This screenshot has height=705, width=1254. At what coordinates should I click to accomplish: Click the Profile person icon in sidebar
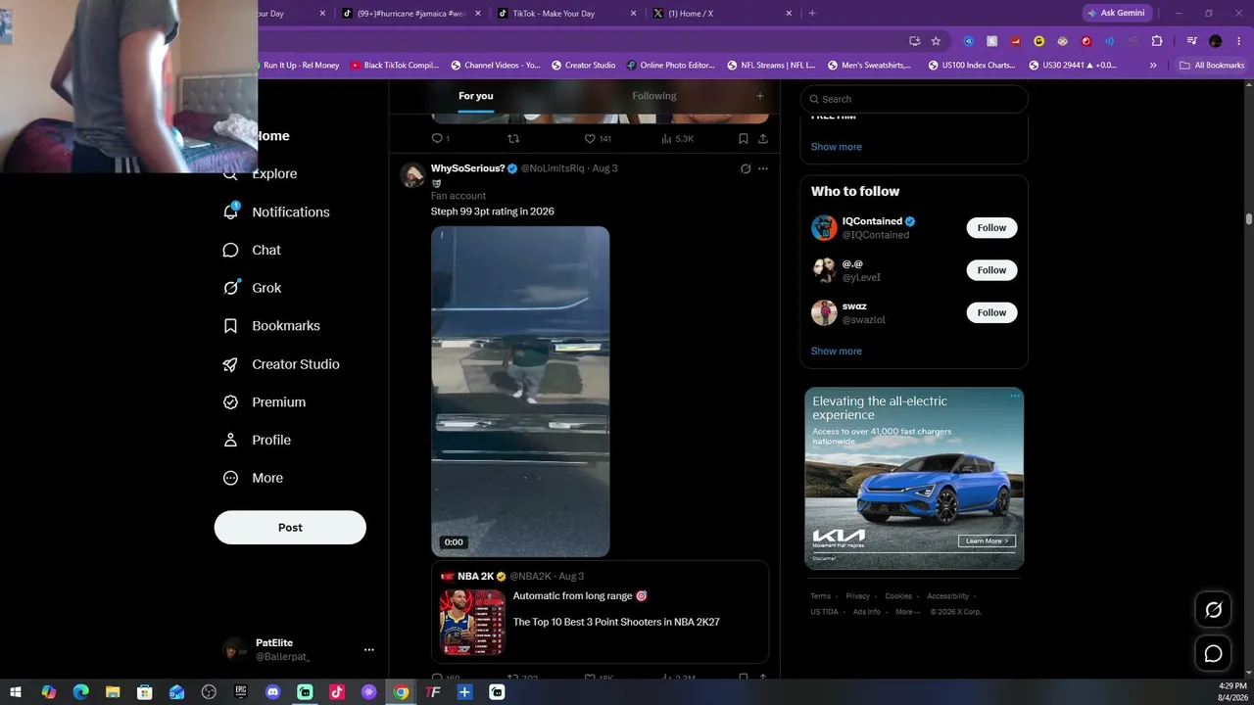tap(230, 441)
